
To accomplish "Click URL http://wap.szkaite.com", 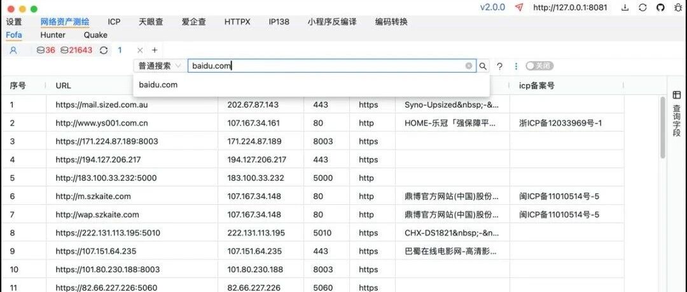I will click(x=97, y=215).
